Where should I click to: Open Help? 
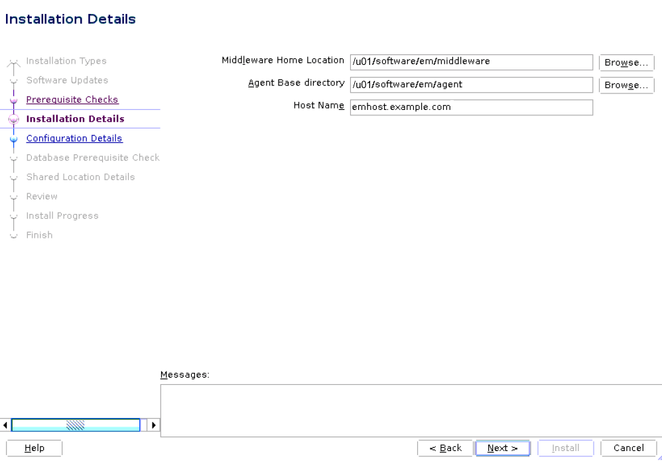coord(34,448)
